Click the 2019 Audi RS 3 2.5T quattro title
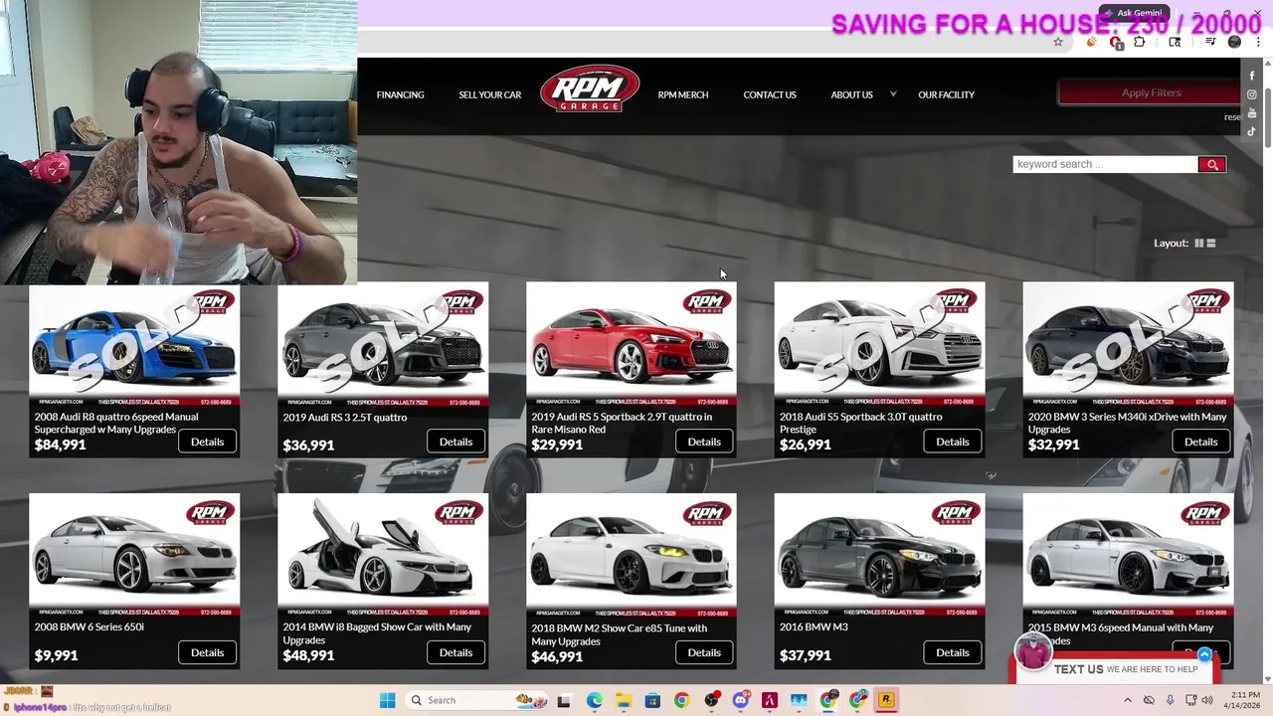1273x716 pixels. pos(344,417)
